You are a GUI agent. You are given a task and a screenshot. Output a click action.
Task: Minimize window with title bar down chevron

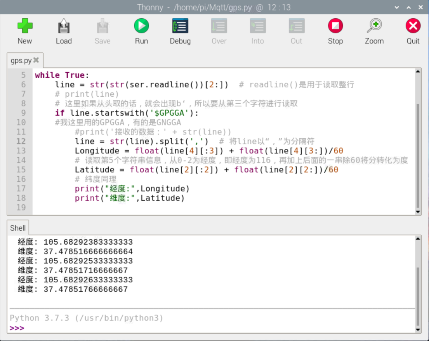397,7
